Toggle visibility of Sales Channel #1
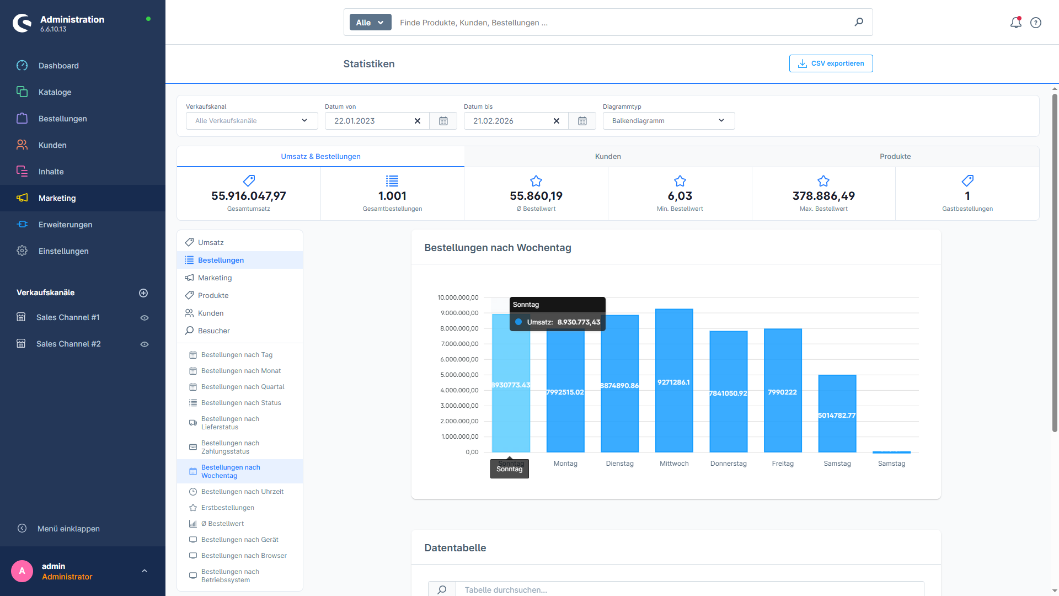Viewport: 1059px width, 596px height. tap(144, 317)
